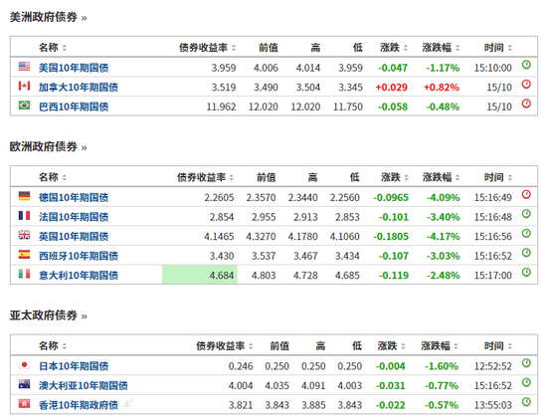The width and height of the screenshot is (547, 420).
Task: Open 加拿大10年期国债 link
Action: (79, 88)
